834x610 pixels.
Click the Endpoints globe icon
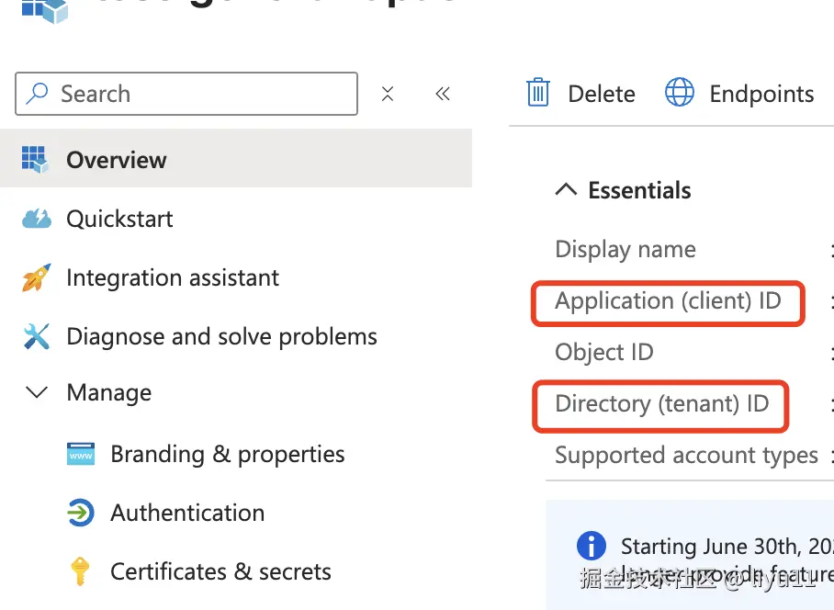pos(680,94)
